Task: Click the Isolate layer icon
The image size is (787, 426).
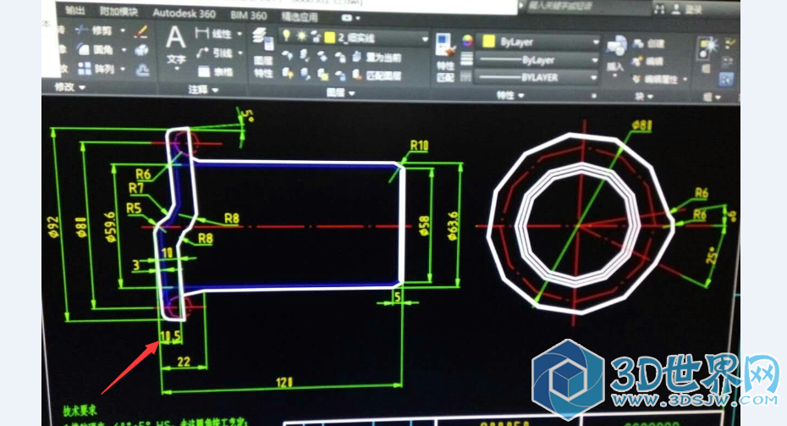Action: 303,55
